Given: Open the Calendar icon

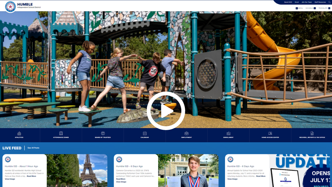Looking at the screenshot, I should (145, 133).
